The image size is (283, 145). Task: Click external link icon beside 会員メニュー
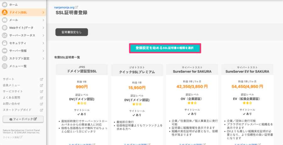[42, 85]
